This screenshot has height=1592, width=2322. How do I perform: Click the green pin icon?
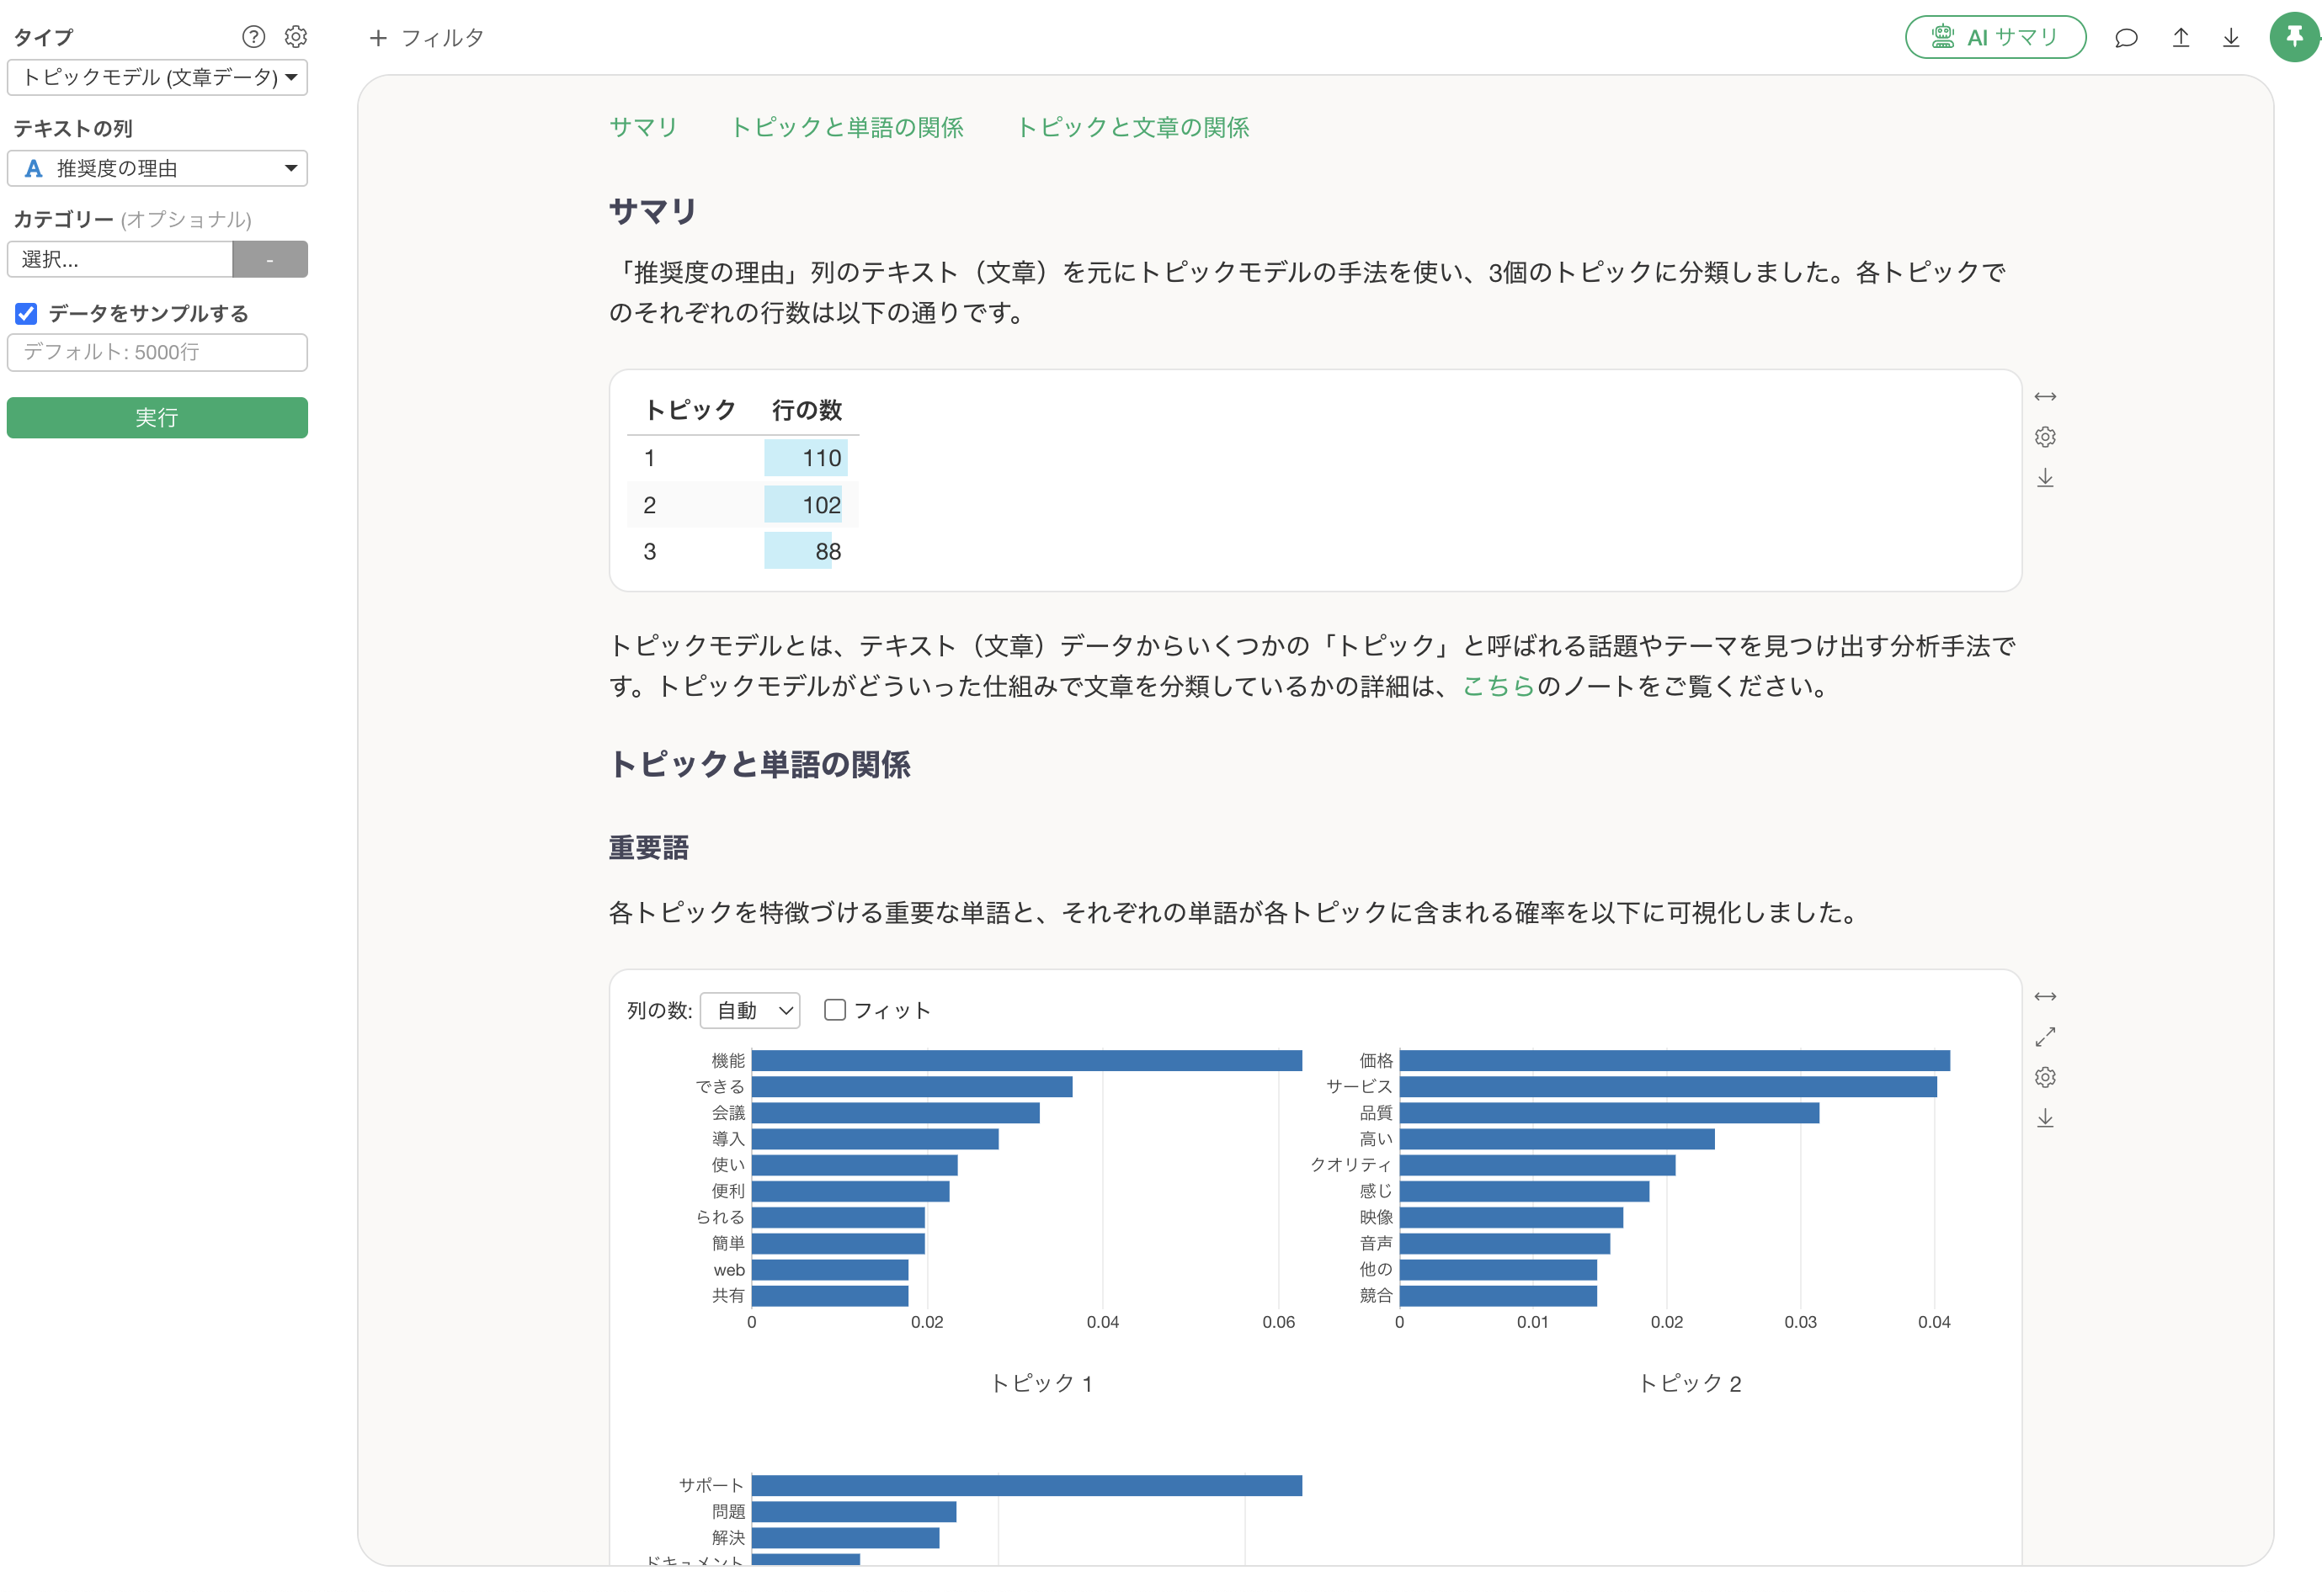(2295, 37)
